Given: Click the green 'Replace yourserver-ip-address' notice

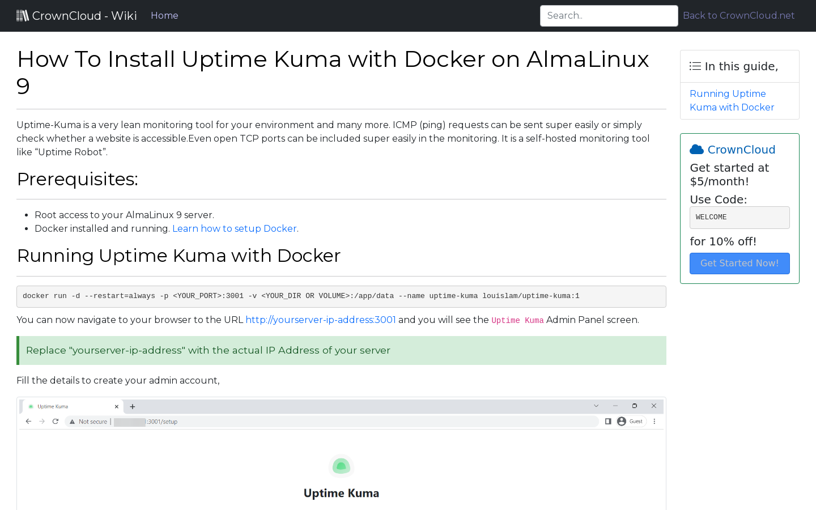Looking at the screenshot, I should pyautogui.click(x=341, y=350).
